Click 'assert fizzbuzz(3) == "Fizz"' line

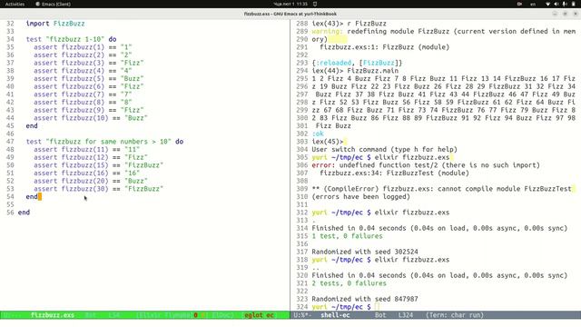(89, 63)
